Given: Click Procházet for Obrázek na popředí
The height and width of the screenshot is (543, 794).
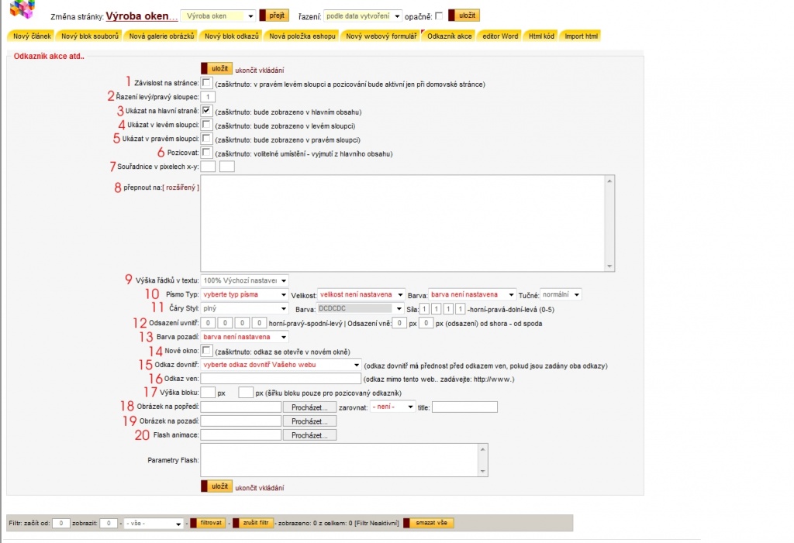Looking at the screenshot, I should point(309,407).
